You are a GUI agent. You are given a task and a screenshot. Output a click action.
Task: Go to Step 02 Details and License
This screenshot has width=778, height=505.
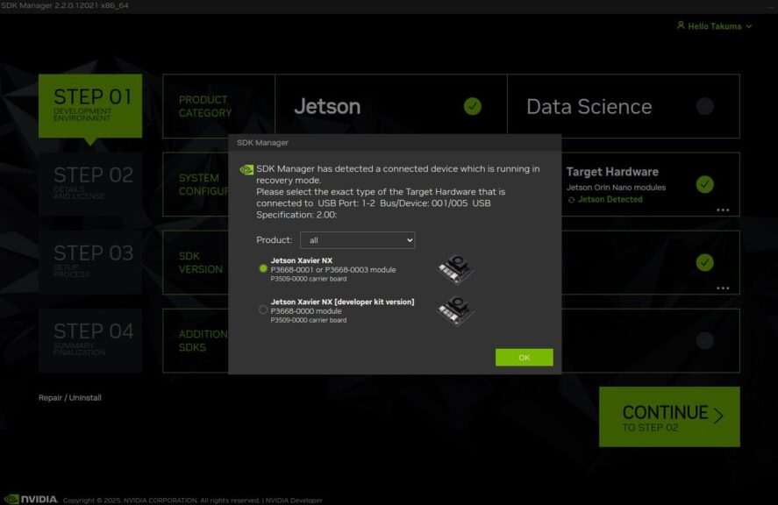[x=90, y=184]
